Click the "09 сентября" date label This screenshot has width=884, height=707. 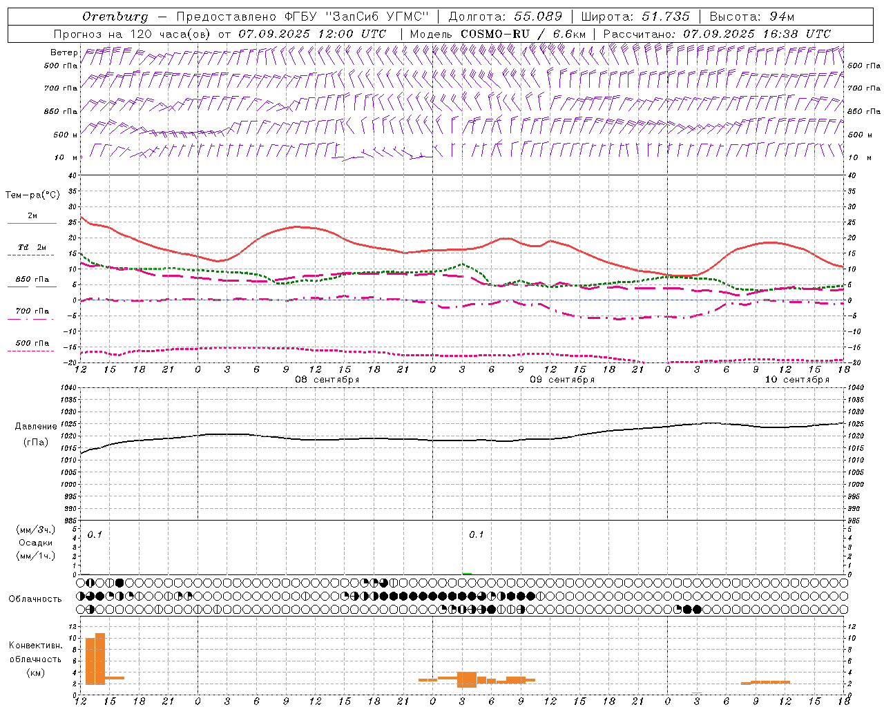tap(562, 380)
